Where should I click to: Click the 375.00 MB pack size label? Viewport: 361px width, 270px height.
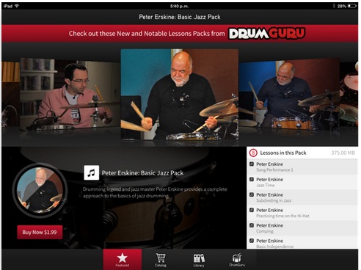[x=343, y=153]
